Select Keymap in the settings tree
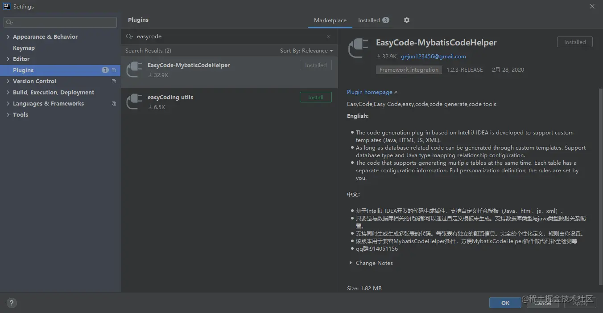The image size is (603, 313). [24, 48]
